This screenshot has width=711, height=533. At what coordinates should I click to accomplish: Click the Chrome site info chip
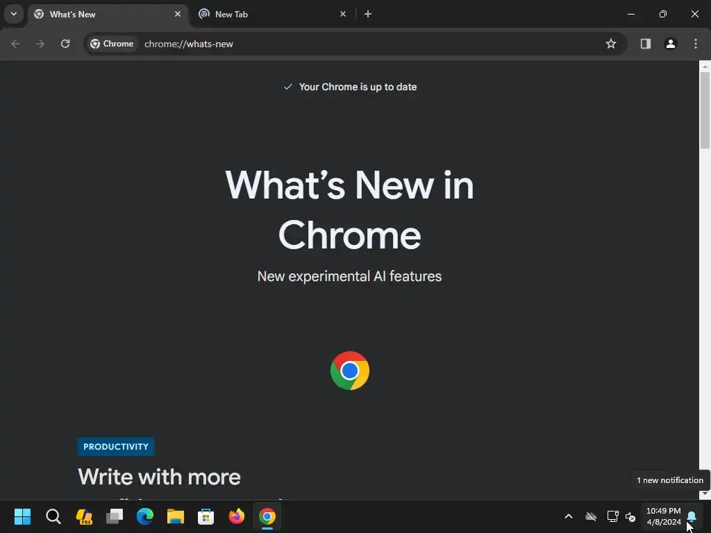tap(112, 44)
